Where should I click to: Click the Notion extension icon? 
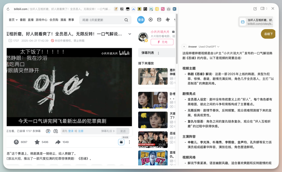(x=122, y=9)
